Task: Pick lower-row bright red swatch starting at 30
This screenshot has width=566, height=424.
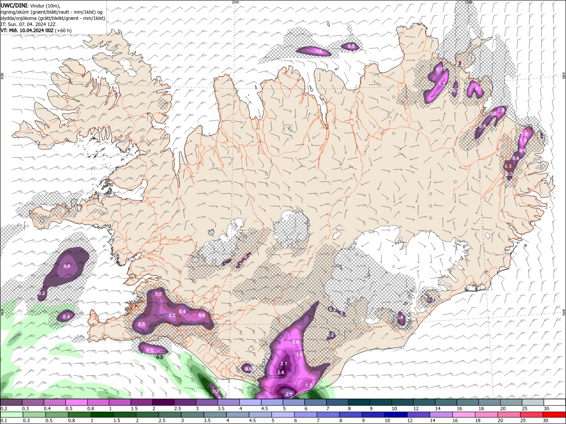Action: click(x=555, y=415)
